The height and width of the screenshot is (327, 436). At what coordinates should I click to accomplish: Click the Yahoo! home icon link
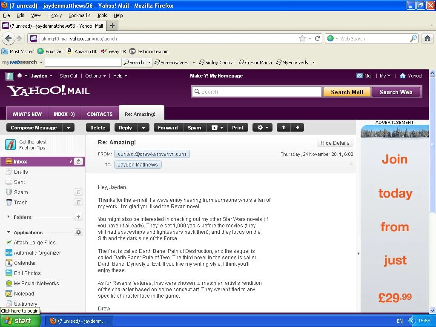(x=411, y=76)
